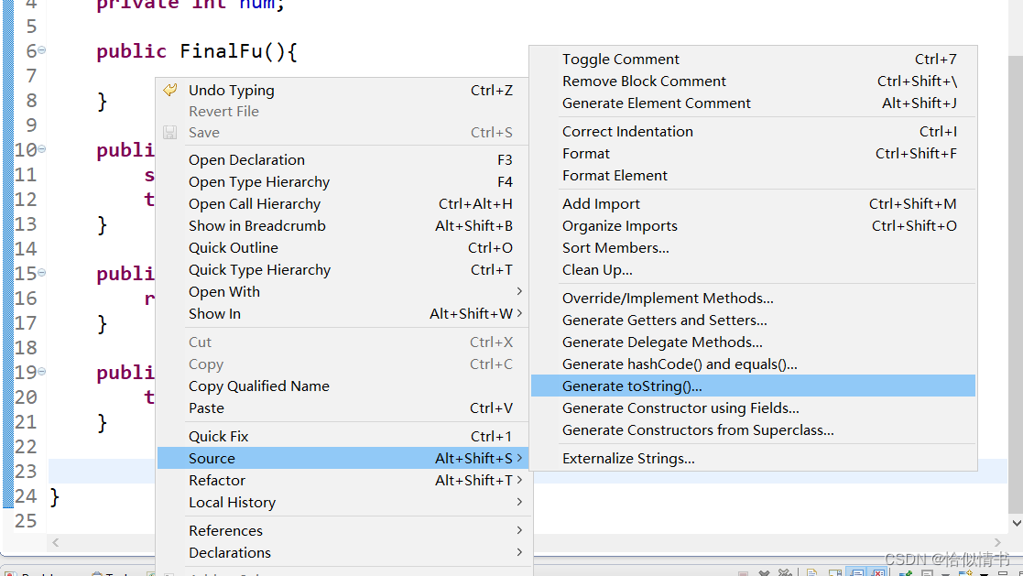Select Toggle Comment
Image resolution: width=1023 pixels, height=576 pixels.
pos(620,60)
